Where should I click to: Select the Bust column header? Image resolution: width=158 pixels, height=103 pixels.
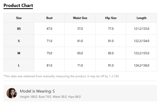click(x=49, y=18)
